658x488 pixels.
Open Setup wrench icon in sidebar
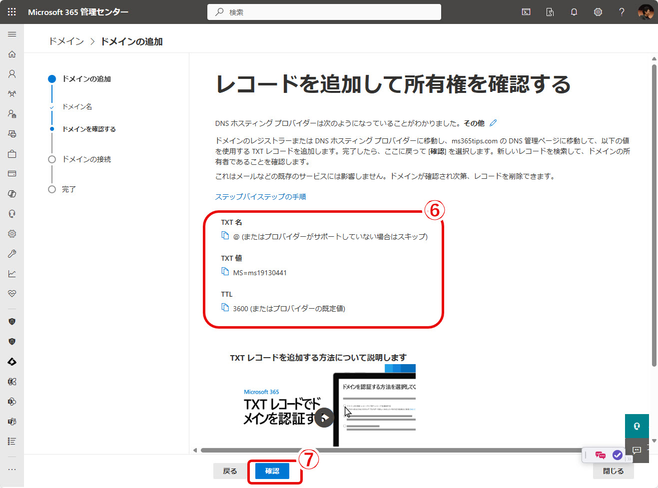click(x=12, y=254)
